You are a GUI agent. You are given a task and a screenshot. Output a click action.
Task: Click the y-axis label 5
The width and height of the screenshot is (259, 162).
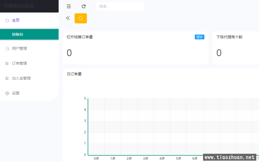pyautogui.click(x=85, y=98)
